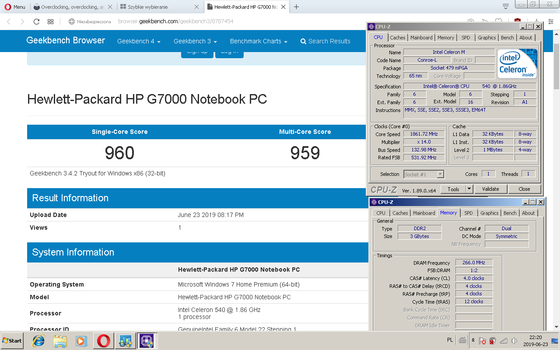
Task: Select About tab in bottom CPU-Z window
Action: (x=528, y=213)
